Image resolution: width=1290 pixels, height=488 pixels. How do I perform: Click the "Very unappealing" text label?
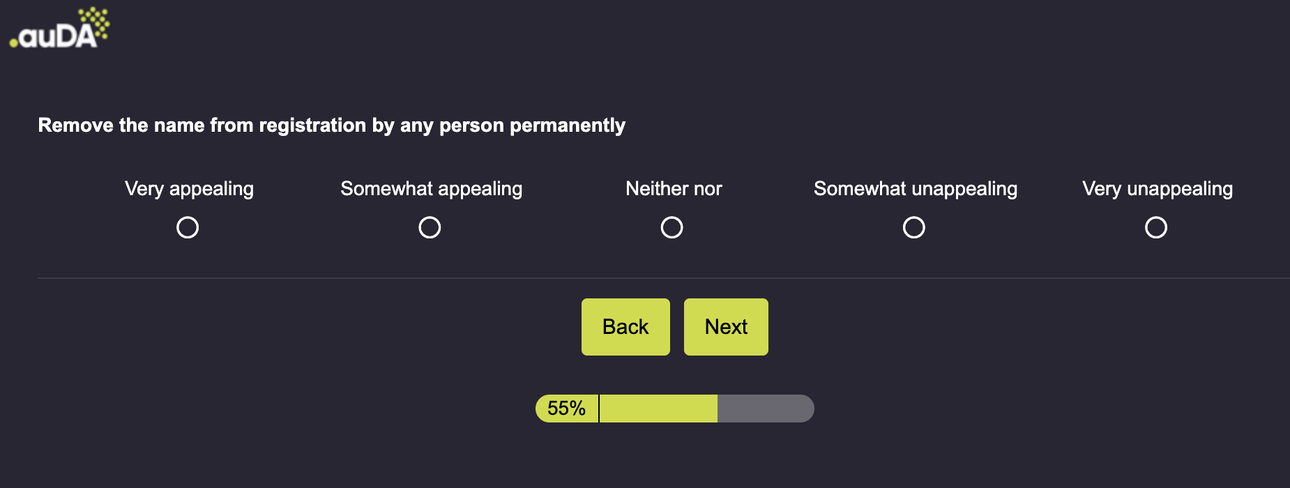(x=1157, y=189)
